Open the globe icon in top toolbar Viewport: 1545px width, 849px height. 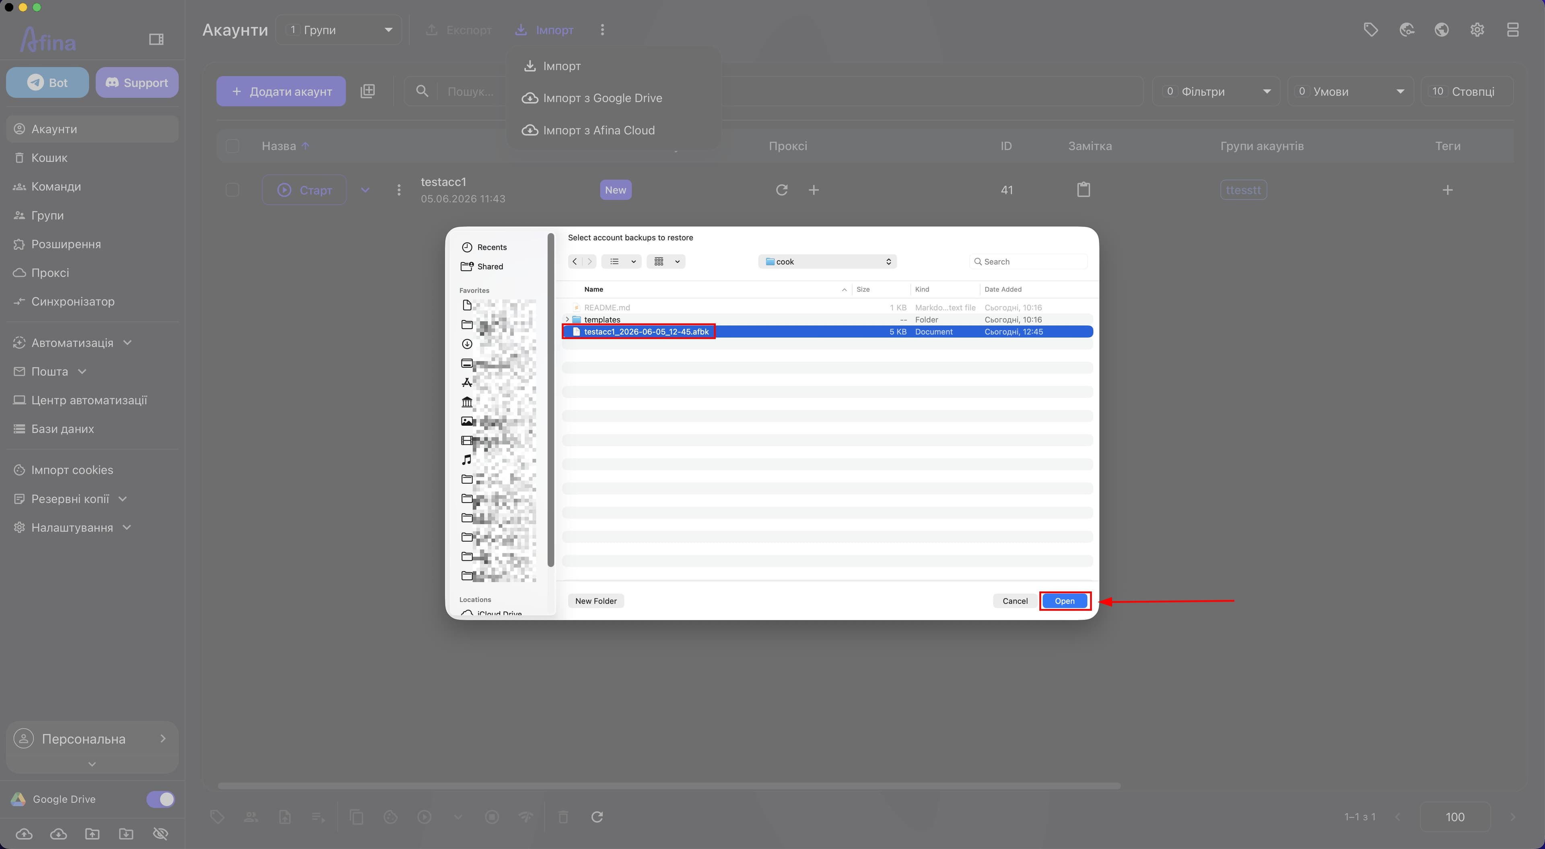[1442, 29]
